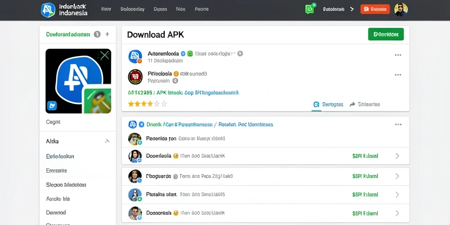Open the user profile avatar in header
The height and width of the screenshot is (225, 450).
(401, 10)
